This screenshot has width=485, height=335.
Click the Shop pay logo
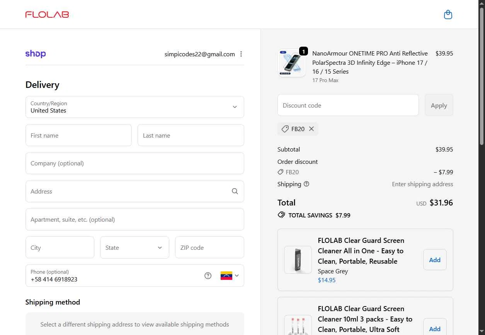tap(36, 54)
